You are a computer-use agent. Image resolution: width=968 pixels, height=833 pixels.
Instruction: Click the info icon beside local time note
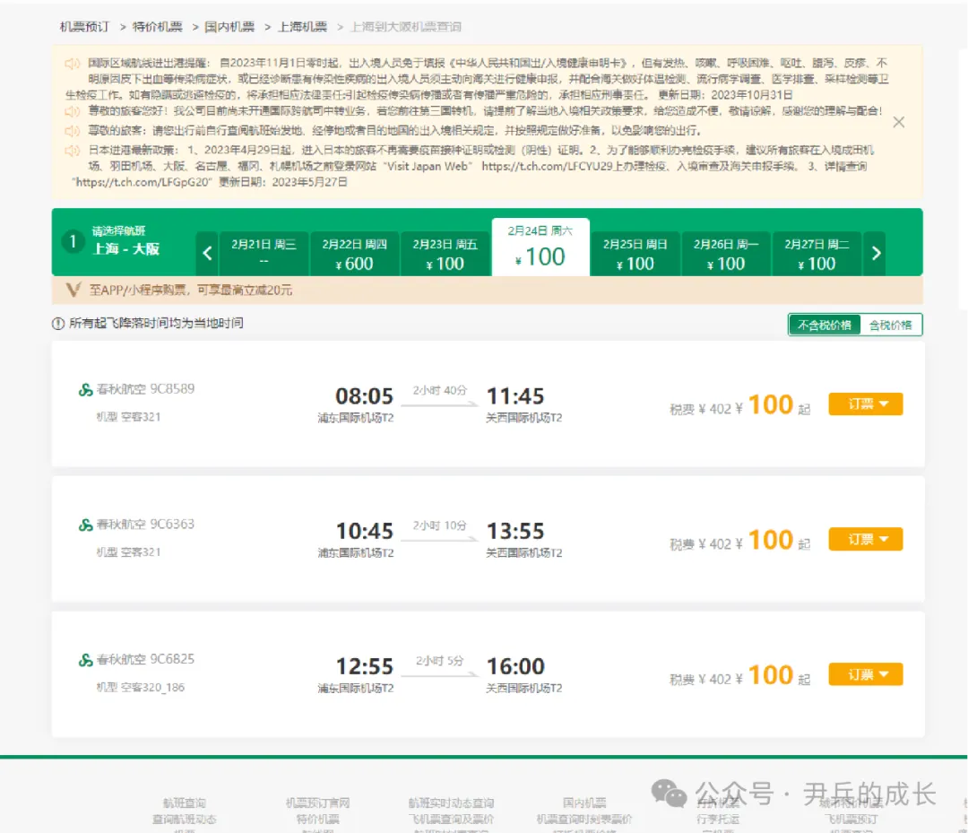coord(58,324)
